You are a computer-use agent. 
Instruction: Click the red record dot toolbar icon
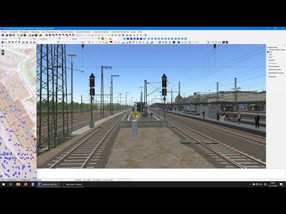tap(209, 42)
